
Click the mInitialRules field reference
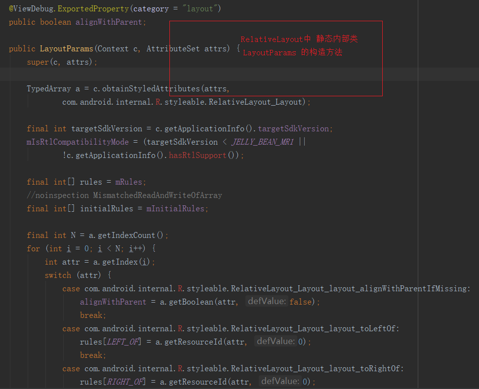[175, 209]
